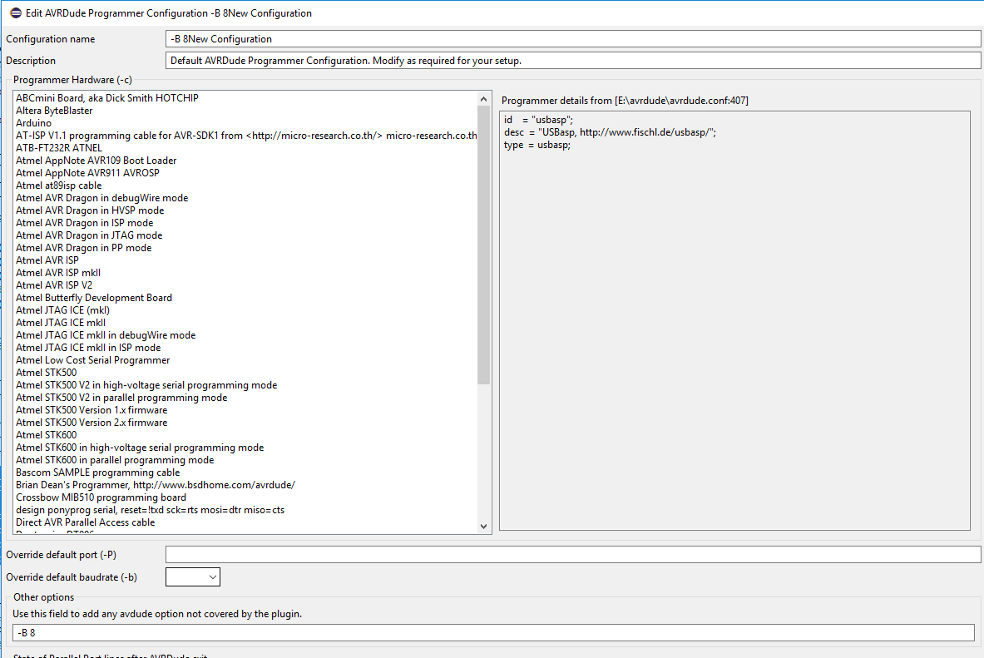Select Atmel AVR Dragon in JTAG mode

click(89, 235)
